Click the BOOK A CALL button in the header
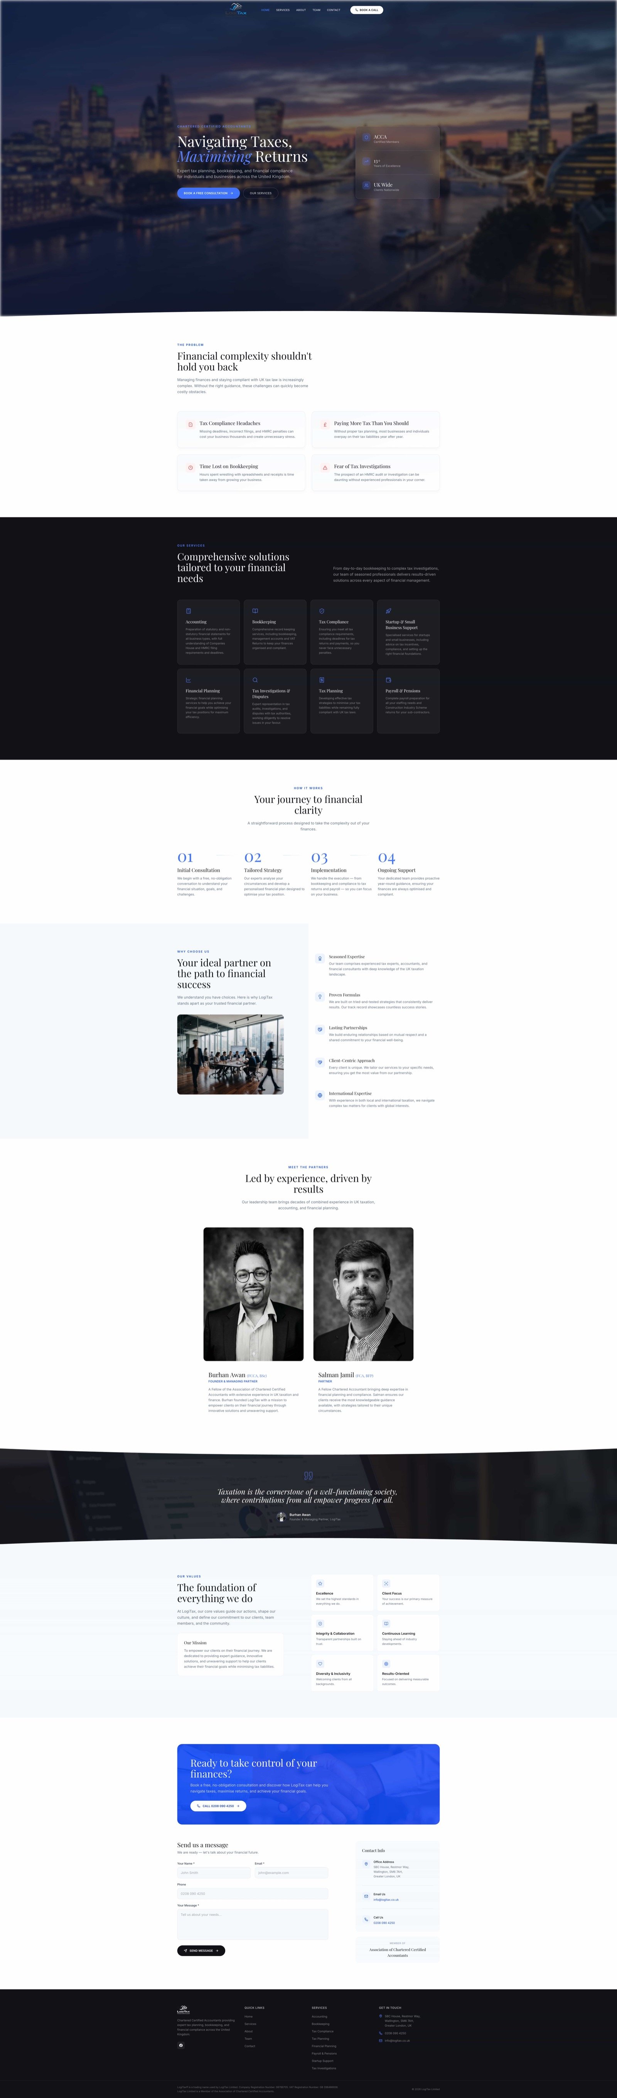617x2098 pixels. 366,10
